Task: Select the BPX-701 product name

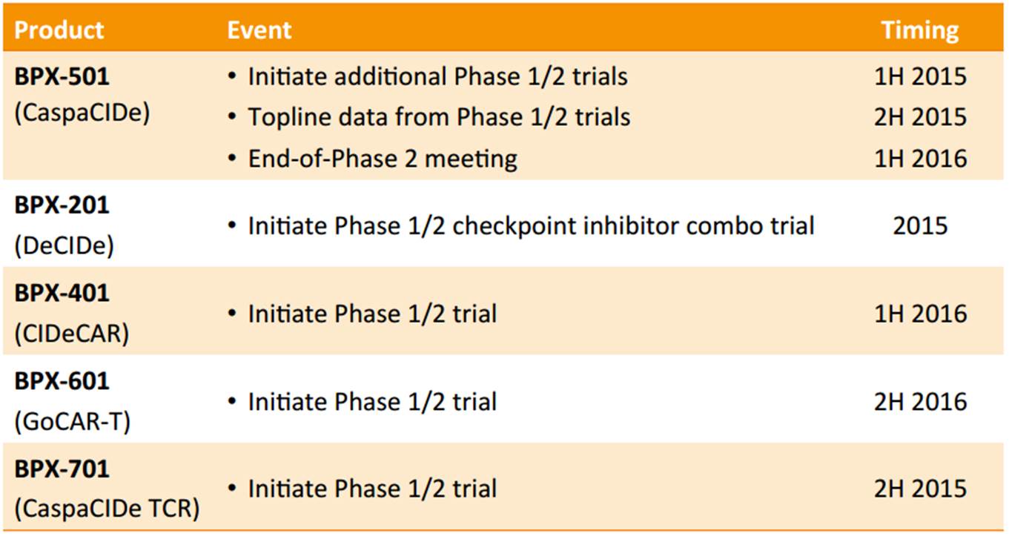Action: [62, 469]
